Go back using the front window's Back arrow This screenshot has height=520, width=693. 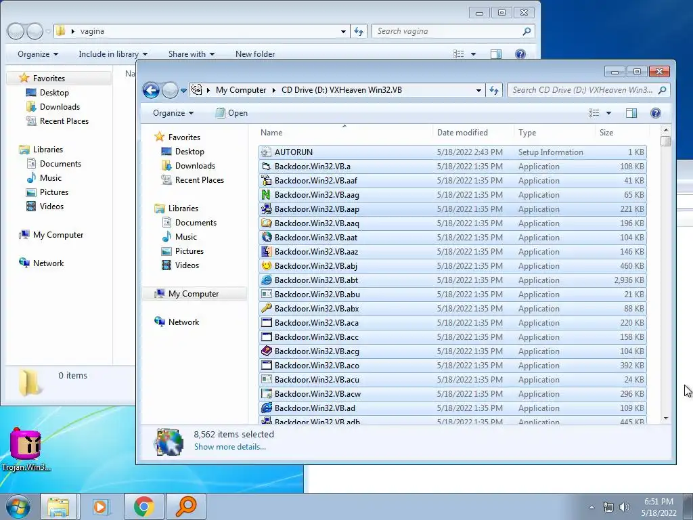pyautogui.click(x=151, y=90)
